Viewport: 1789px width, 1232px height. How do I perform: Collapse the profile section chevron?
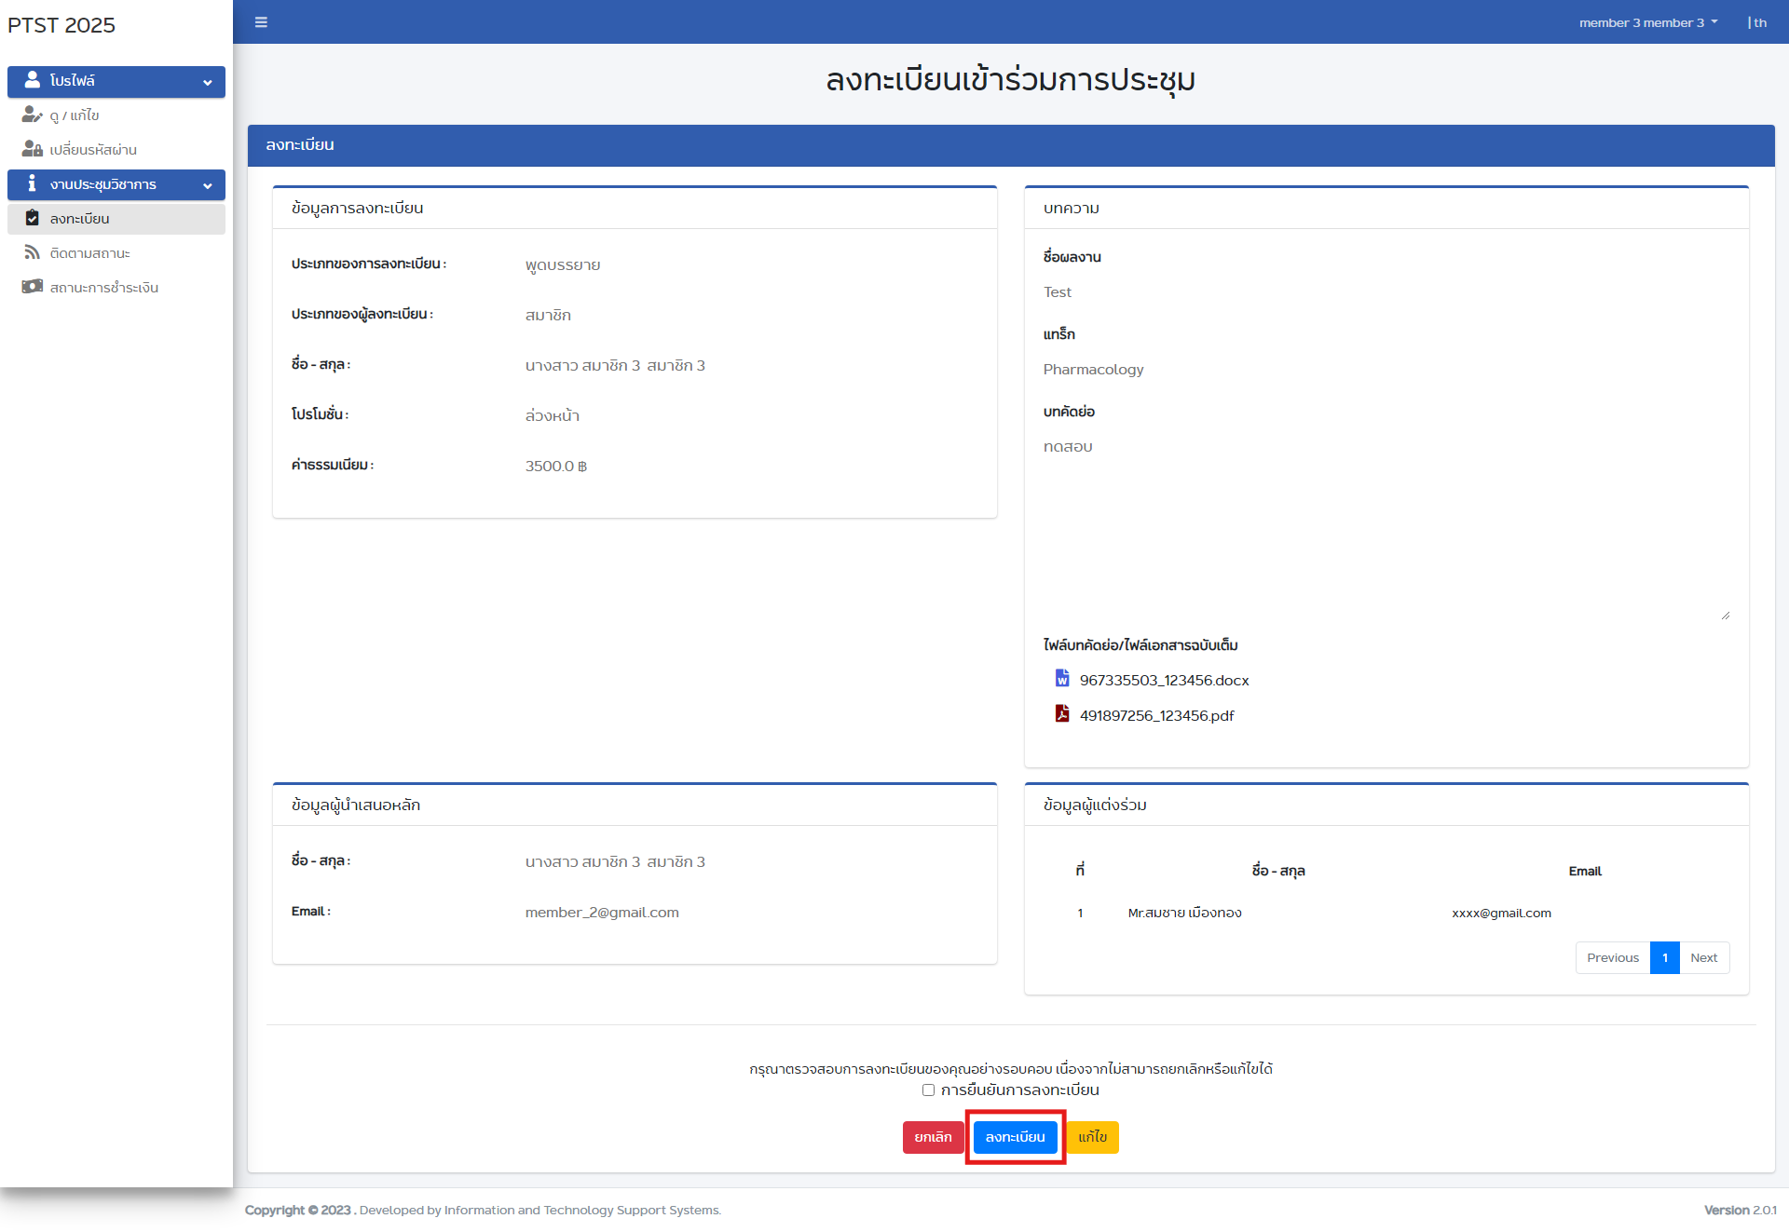[207, 82]
